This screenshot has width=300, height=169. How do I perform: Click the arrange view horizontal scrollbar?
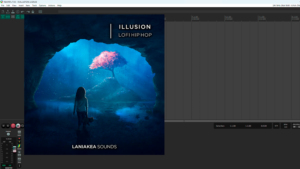click(232, 121)
